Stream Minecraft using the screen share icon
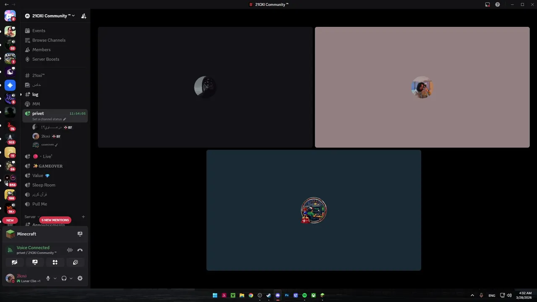The width and height of the screenshot is (537, 302). tap(80, 234)
